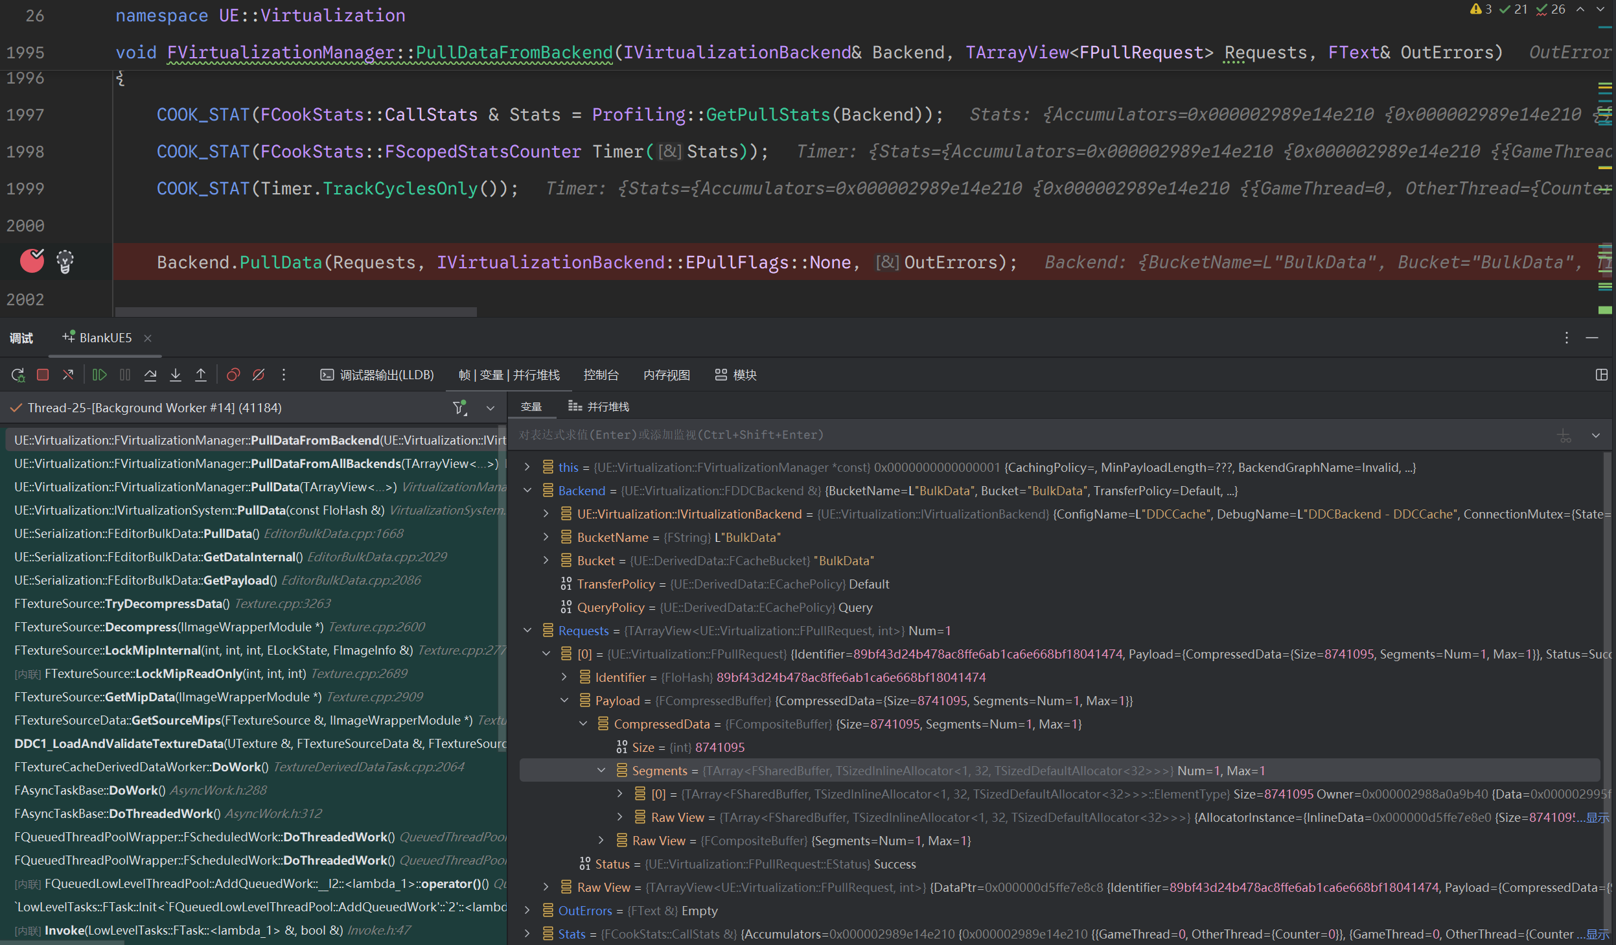Click the Rerun debug session icon

[17, 375]
